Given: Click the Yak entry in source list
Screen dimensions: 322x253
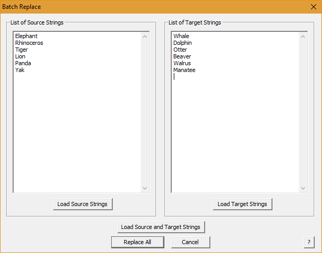Looking at the screenshot, I should (20, 70).
